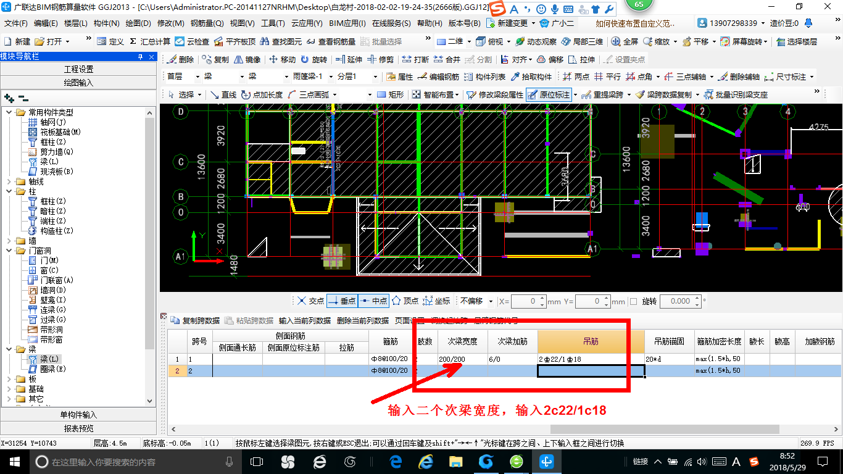Select the 旋转 rotate tool in edit toolbar
The height and width of the screenshot is (474, 843).
(x=314, y=59)
